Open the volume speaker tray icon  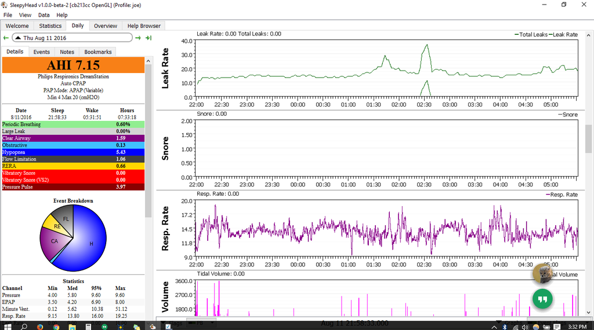click(x=525, y=327)
